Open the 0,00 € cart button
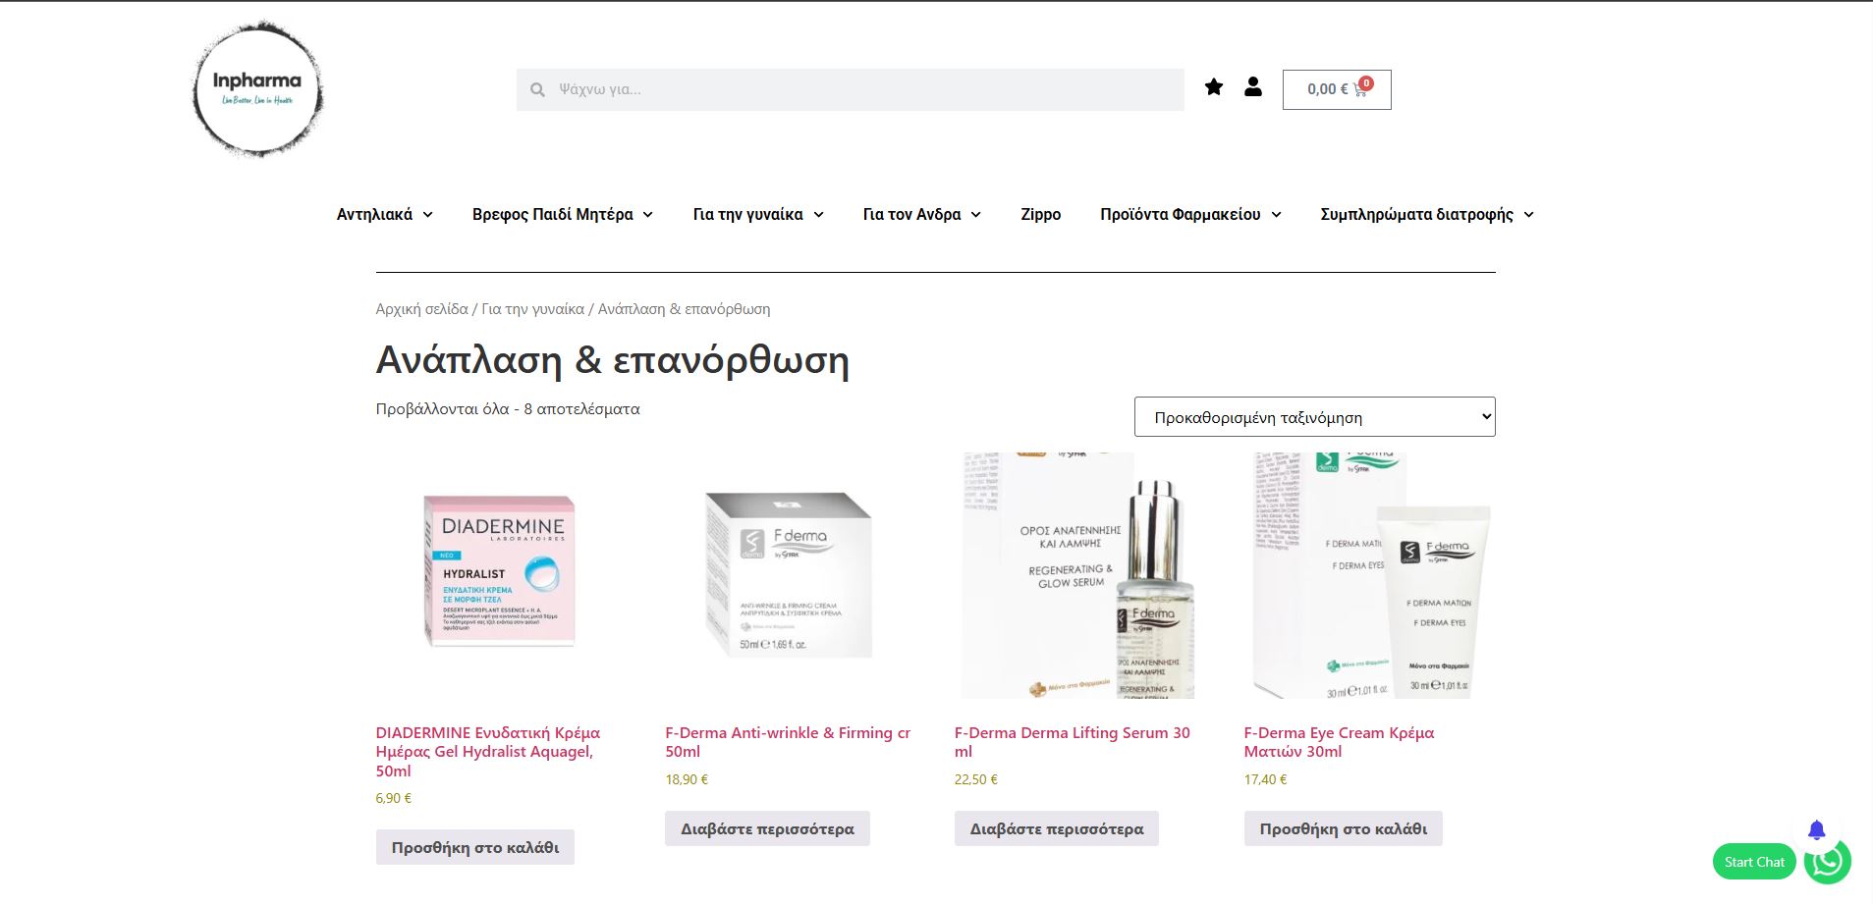1873x904 pixels. pos(1337,89)
